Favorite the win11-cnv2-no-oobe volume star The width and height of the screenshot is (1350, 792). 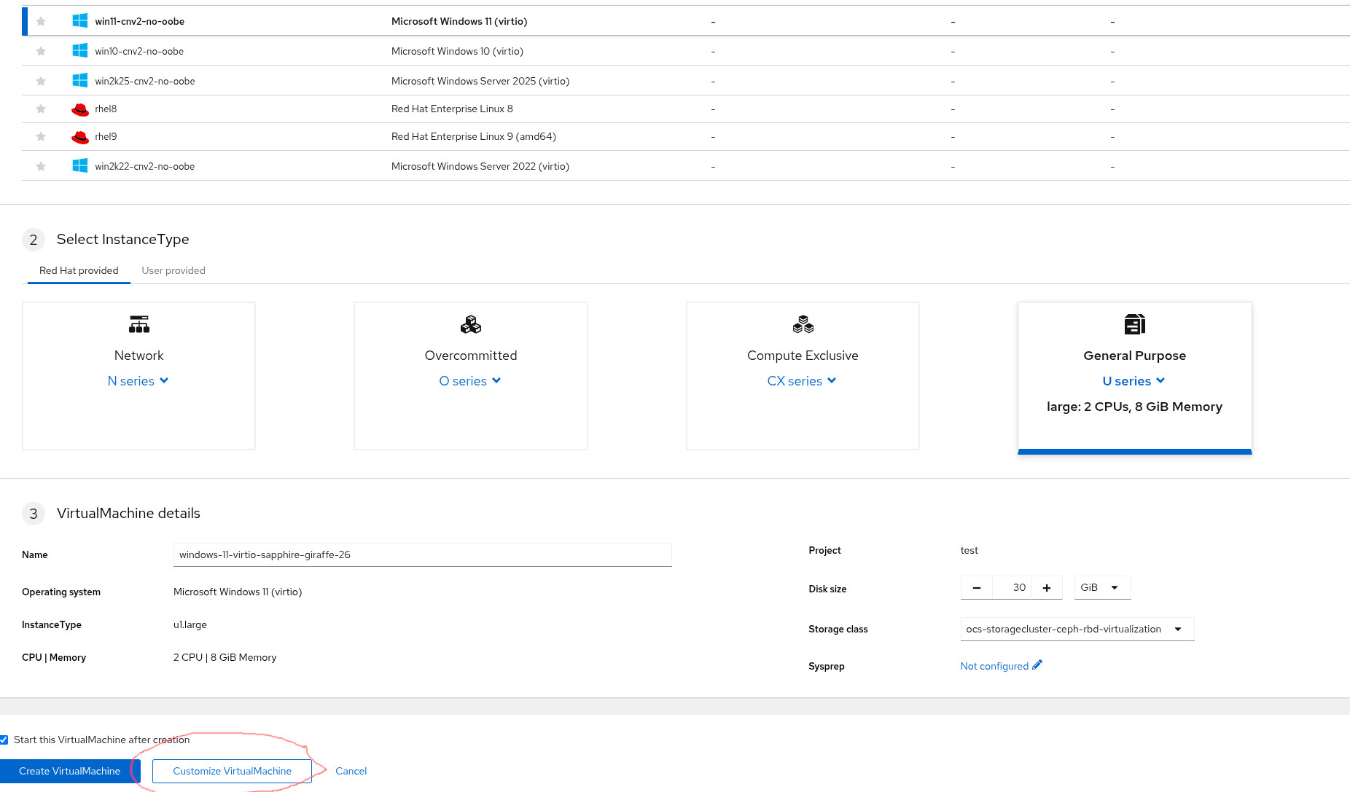[41, 21]
